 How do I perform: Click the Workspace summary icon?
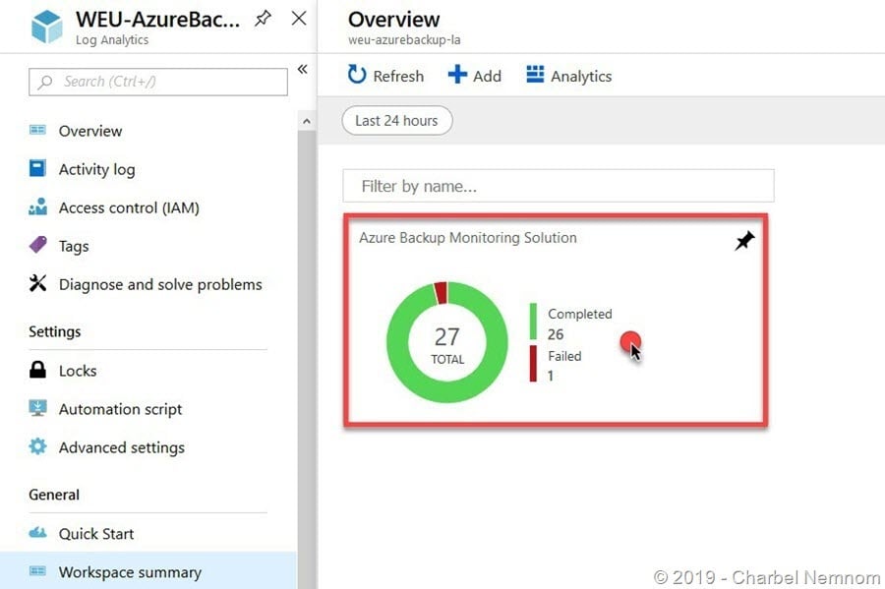37,571
